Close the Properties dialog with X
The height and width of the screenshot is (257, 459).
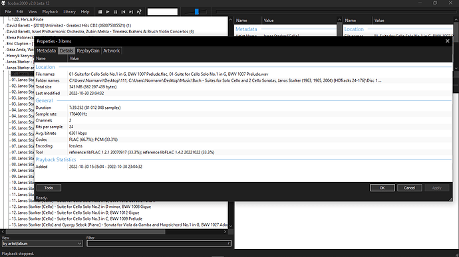(447, 41)
